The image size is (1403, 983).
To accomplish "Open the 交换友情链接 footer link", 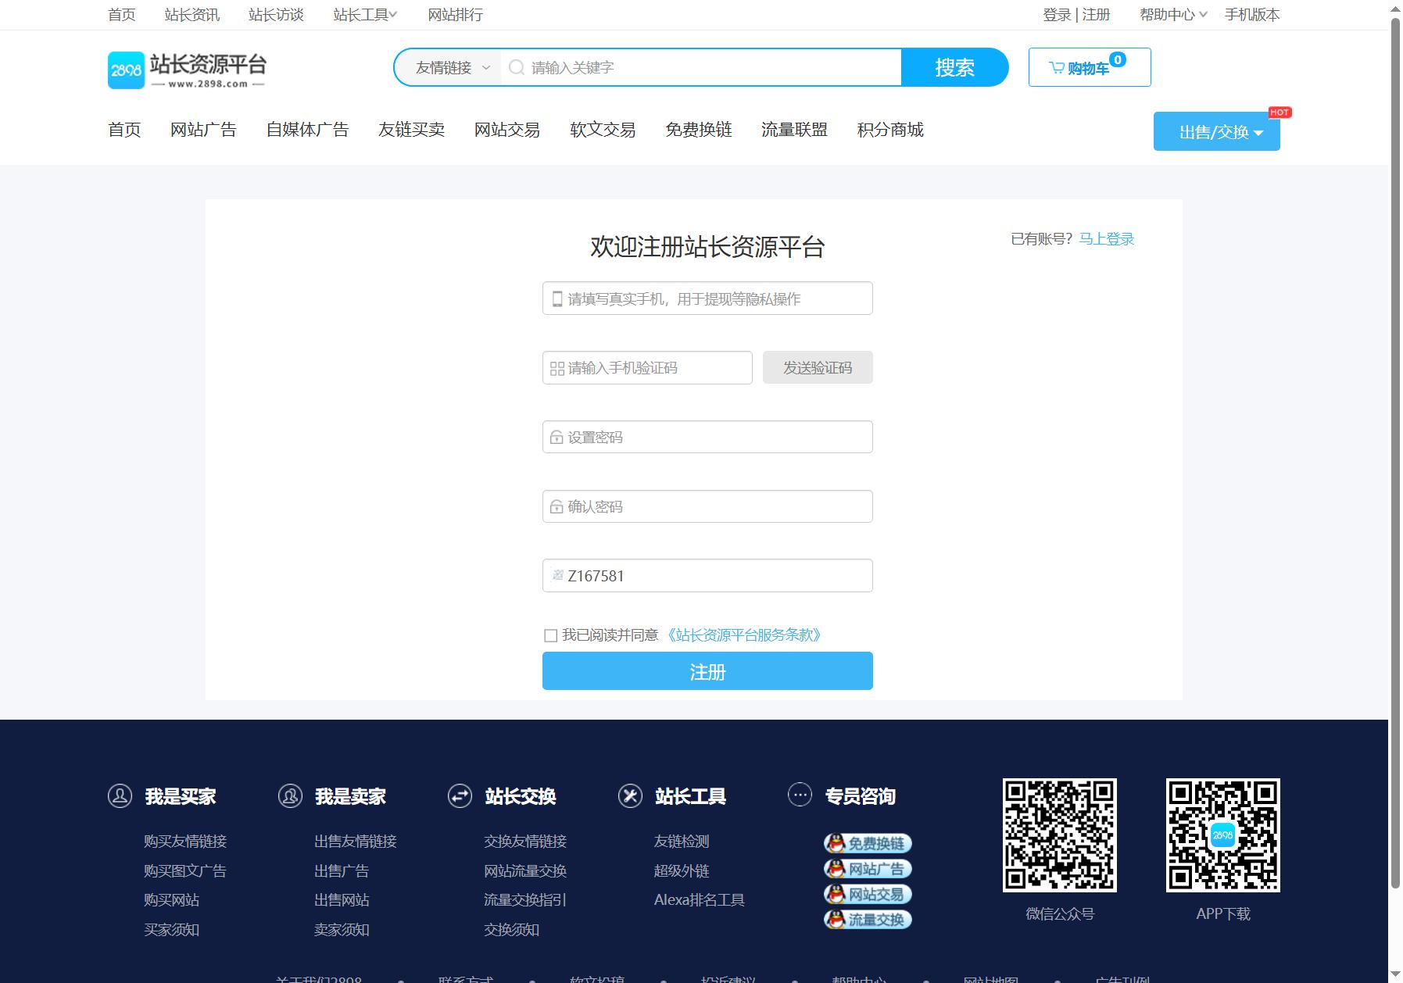I will 525,842.
